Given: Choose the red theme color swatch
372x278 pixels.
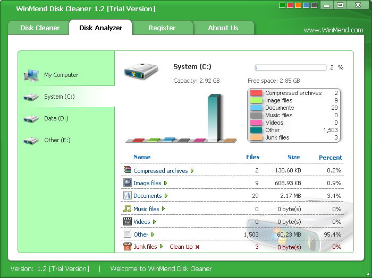Looking at the screenshot, I should tap(290, 5).
